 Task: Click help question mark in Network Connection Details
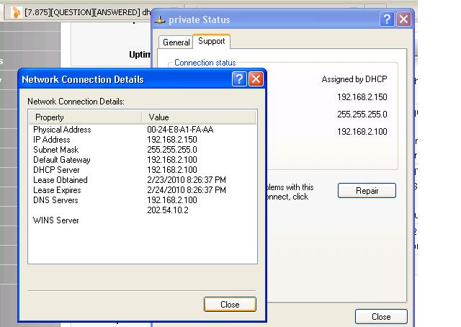click(240, 79)
